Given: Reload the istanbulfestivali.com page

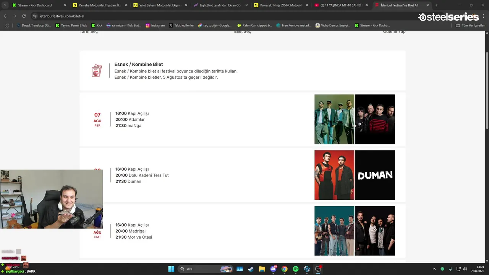Looking at the screenshot, I should (x=24, y=16).
